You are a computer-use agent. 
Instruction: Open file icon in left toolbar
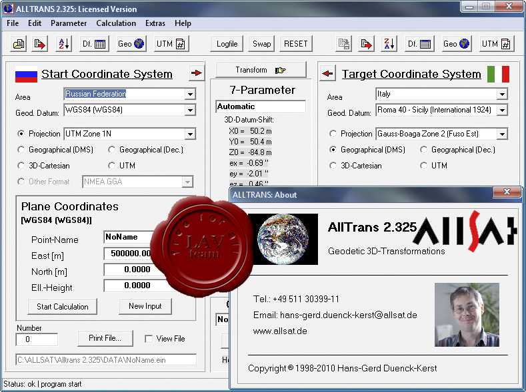pyautogui.click(x=19, y=44)
